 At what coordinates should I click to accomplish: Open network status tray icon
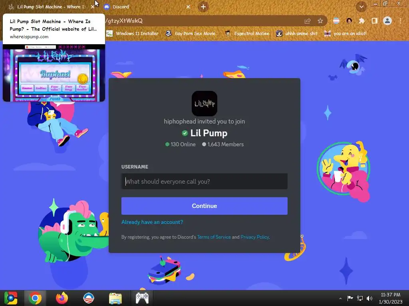click(360, 298)
